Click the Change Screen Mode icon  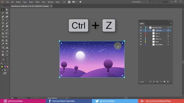coord(5,74)
